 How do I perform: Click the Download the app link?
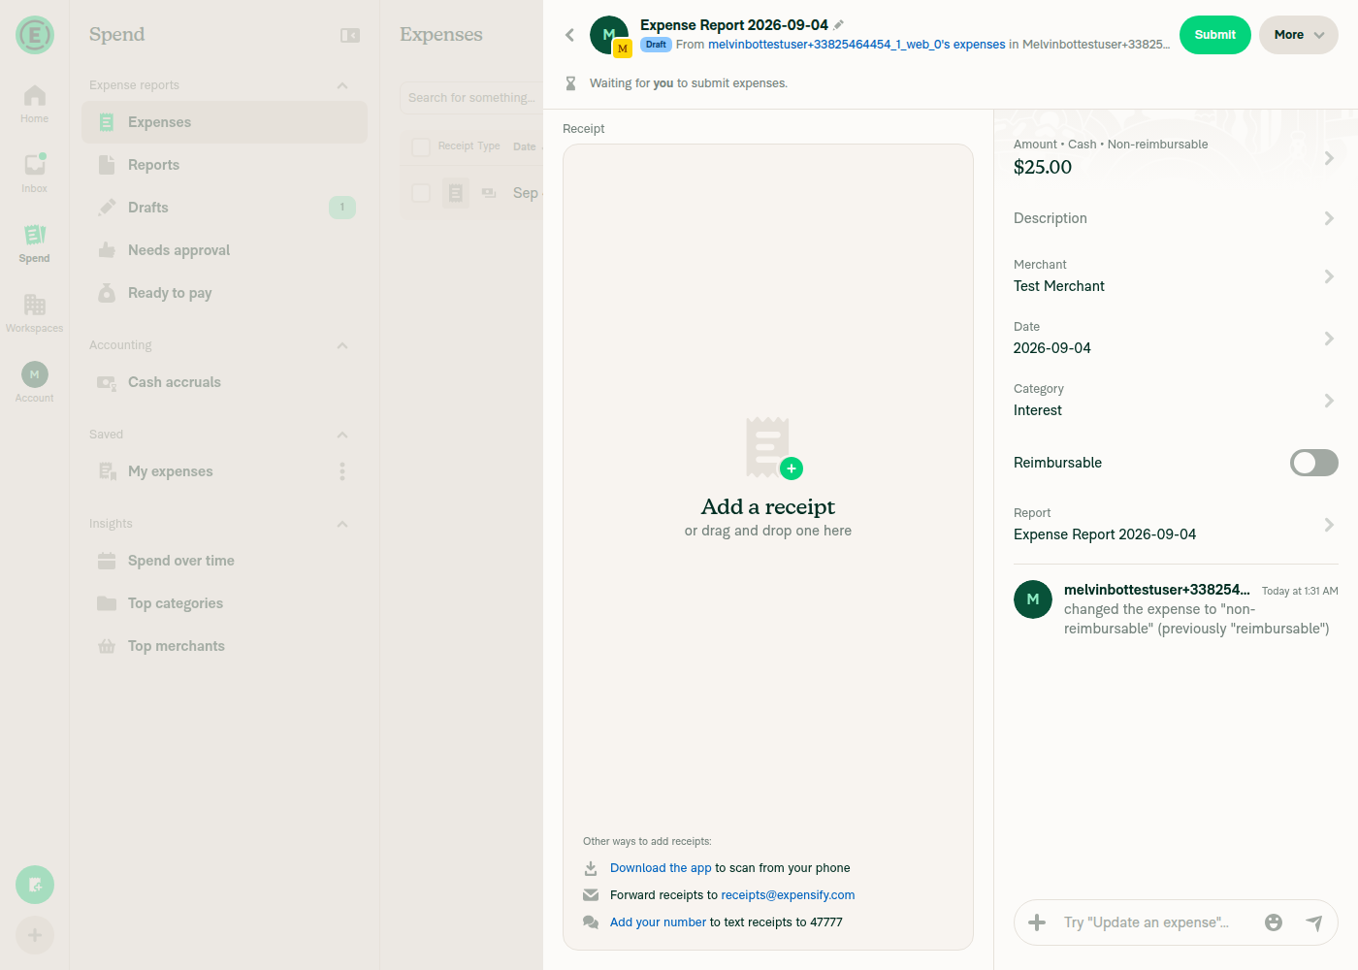click(661, 868)
